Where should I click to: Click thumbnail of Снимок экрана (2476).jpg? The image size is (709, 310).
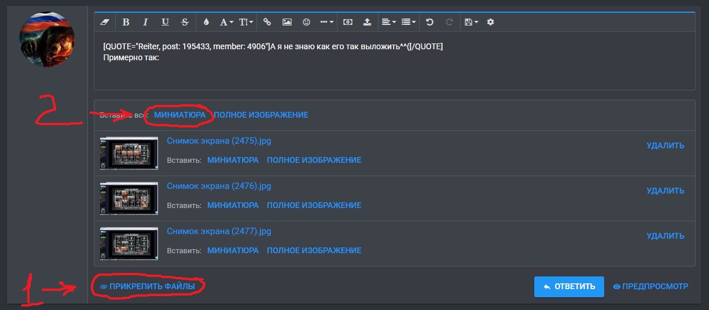tap(129, 198)
